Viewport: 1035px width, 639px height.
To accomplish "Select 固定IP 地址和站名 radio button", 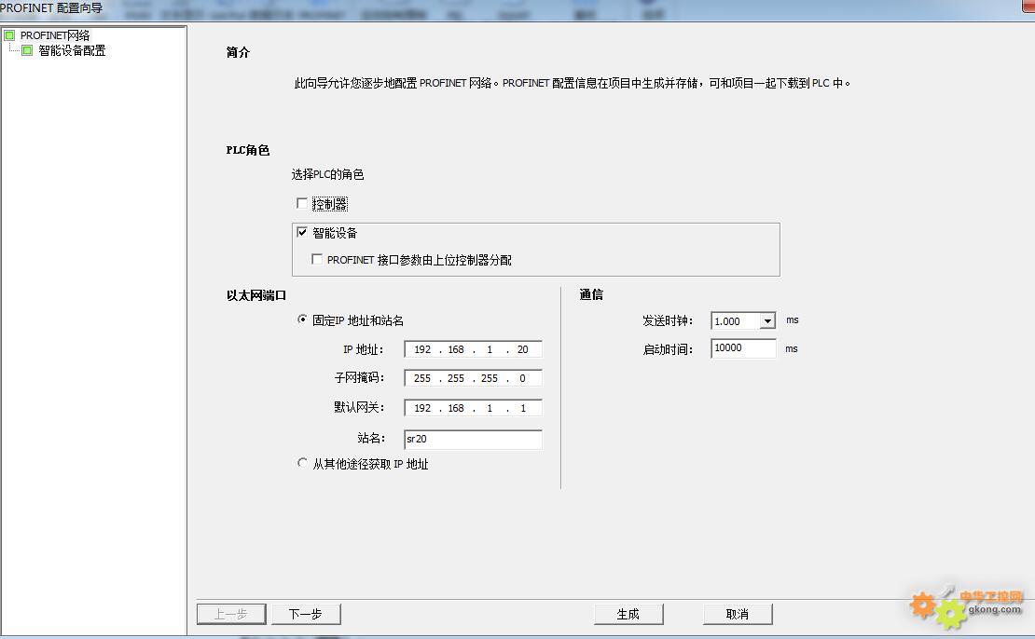I will point(302,319).
